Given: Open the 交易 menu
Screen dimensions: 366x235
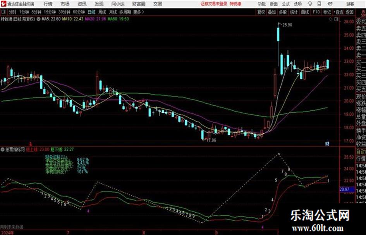Looking at the screenshot, I should point(158,4).
